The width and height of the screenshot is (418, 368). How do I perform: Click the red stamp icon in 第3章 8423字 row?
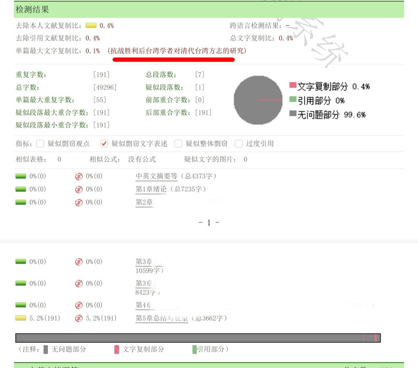click(79, 283)
